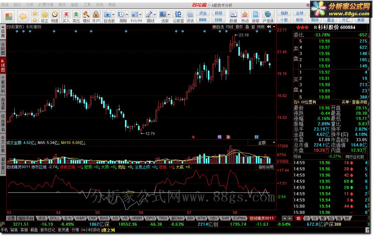This screenshot has height=236, width=373.
Task: Open the 热点 hot topics icon
Action: click(245, 15)
